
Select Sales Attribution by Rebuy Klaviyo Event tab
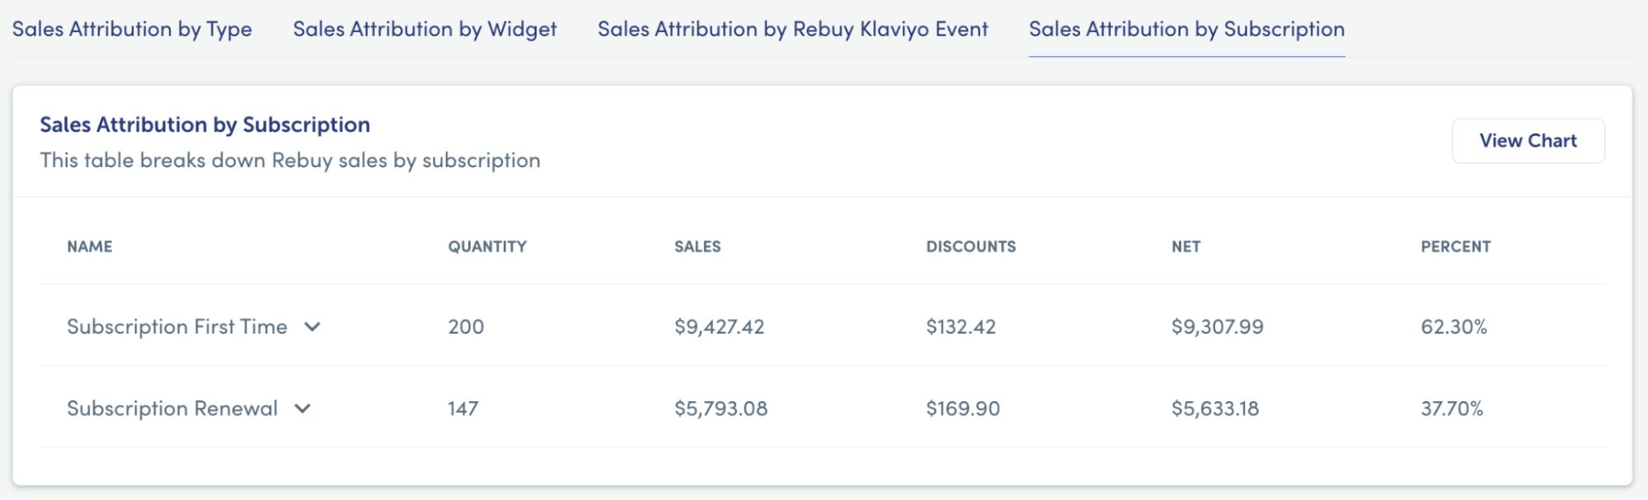click(x=792, y=30)
